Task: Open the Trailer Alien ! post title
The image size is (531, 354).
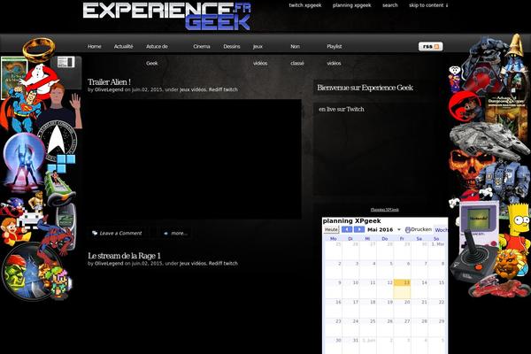Action: [109, 82]
